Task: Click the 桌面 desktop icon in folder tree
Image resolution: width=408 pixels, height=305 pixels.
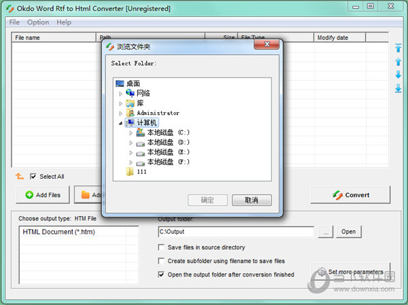Action: (x=120, y=84)
